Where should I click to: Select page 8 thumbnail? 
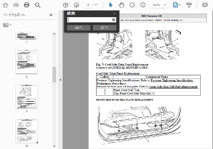(27, 62)
